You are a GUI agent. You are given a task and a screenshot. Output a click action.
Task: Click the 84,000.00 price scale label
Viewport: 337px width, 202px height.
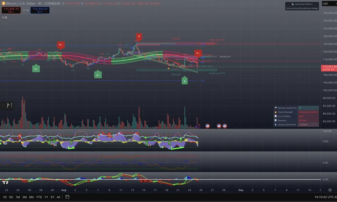click(330, 121)
